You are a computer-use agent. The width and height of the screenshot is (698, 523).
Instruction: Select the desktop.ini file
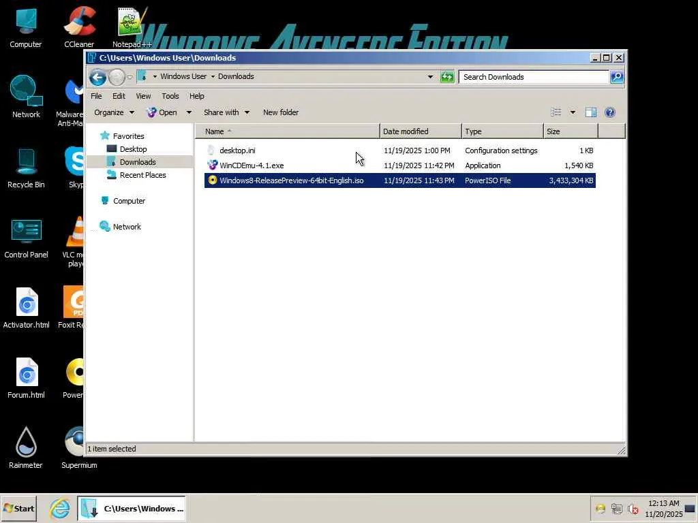pos(399,150)
